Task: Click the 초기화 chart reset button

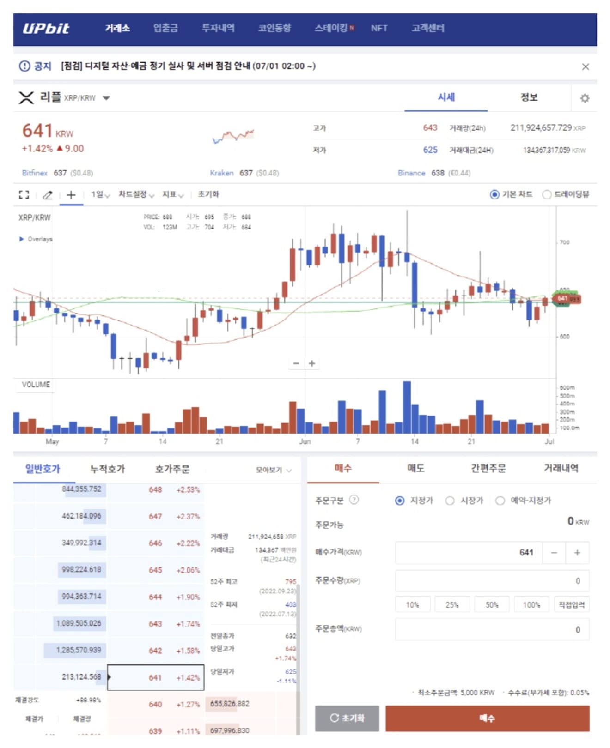Action: (208, 194)
